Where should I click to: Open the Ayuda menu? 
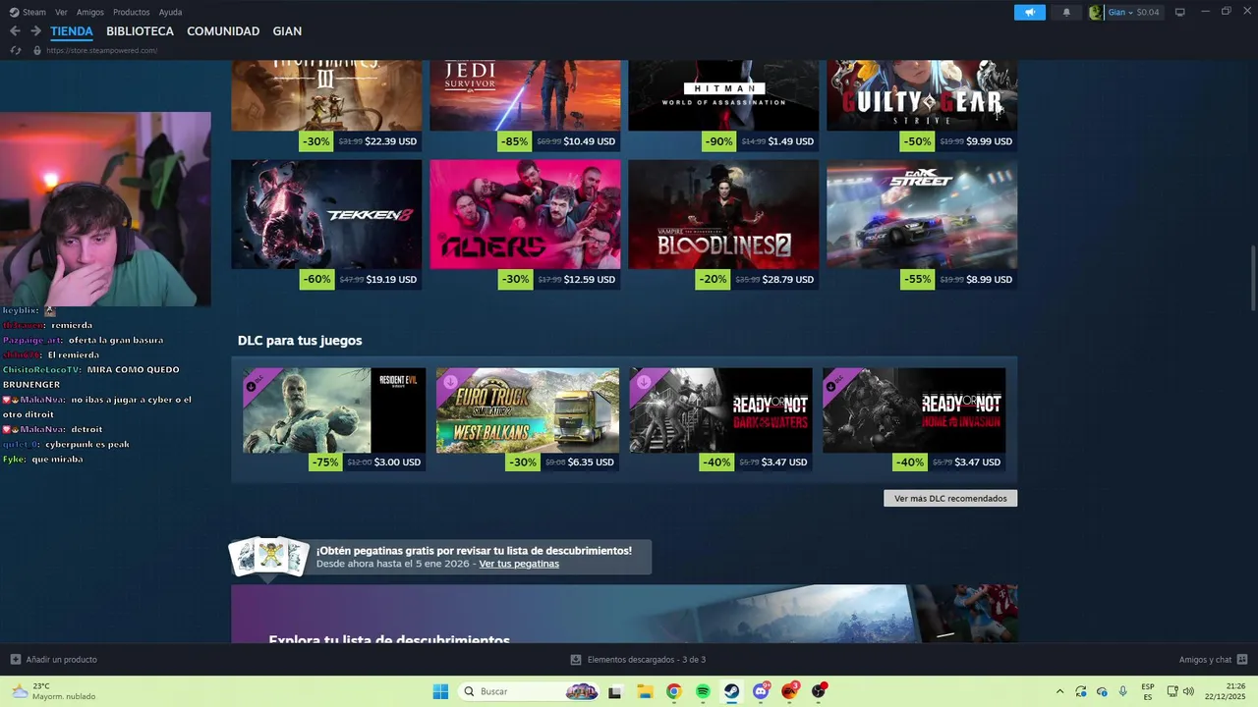tap(170, 12)
